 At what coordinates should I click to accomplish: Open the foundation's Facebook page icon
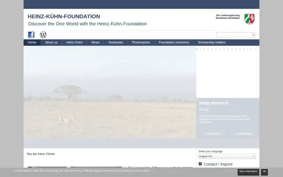(31, 34)
